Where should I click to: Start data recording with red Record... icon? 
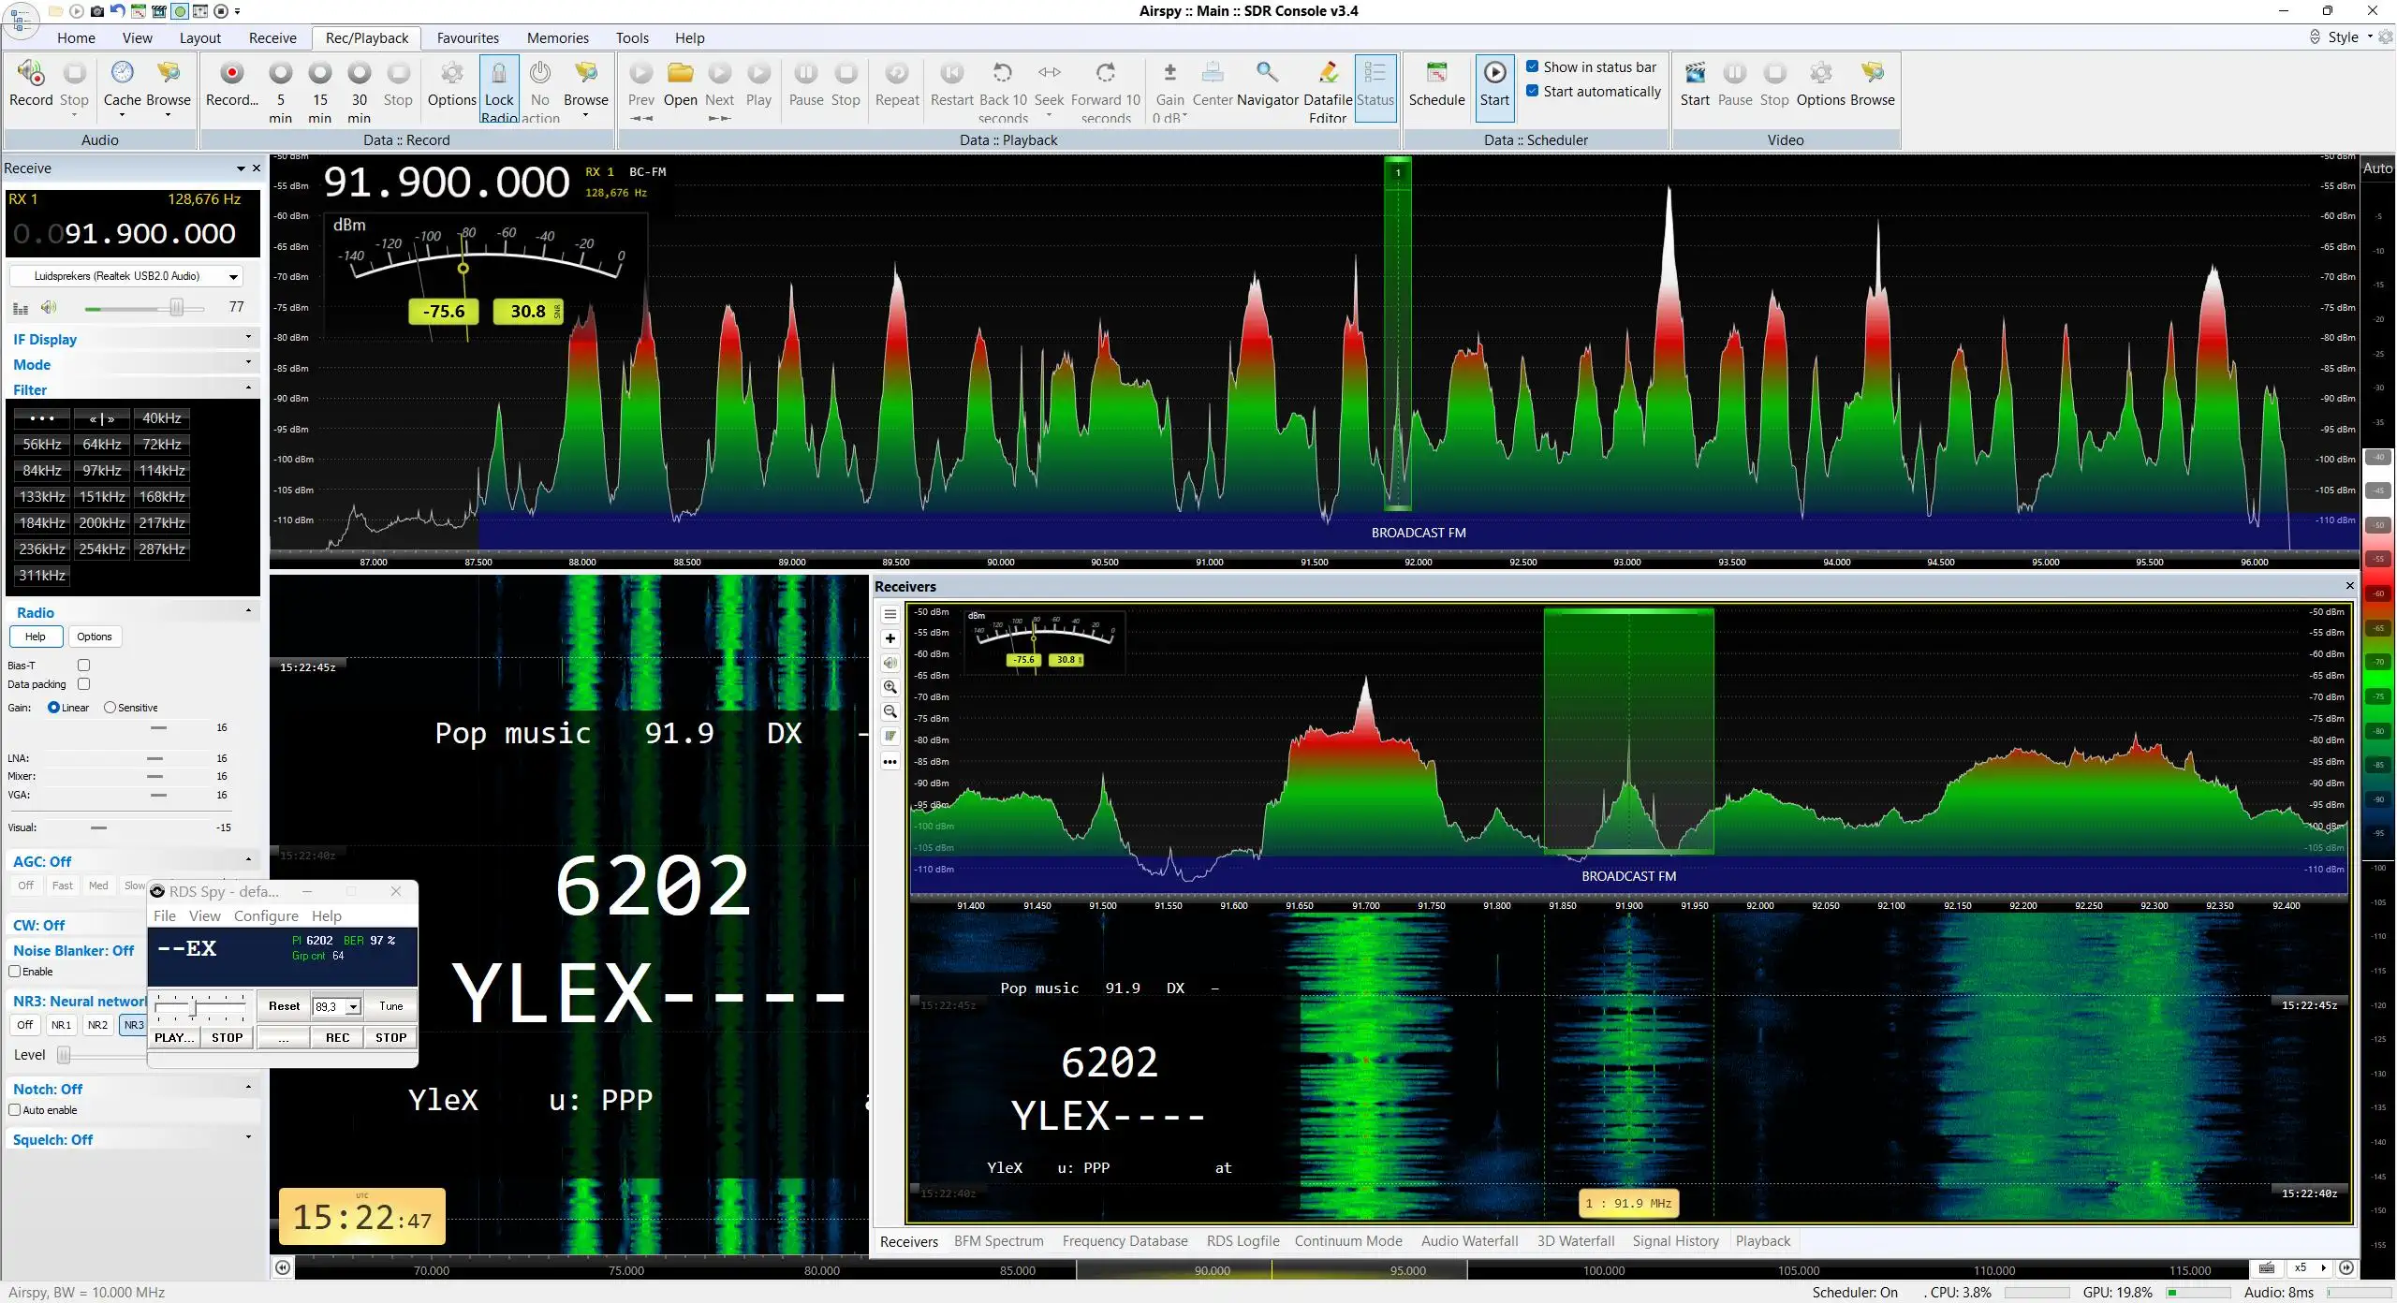coord(232,84)
